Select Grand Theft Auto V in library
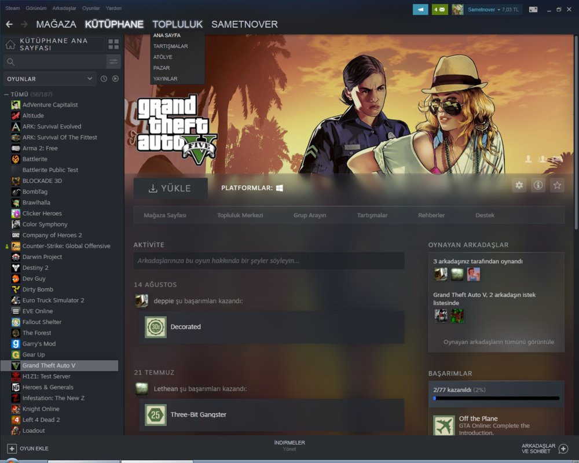The image size is (579, 463). pos(60,366)
